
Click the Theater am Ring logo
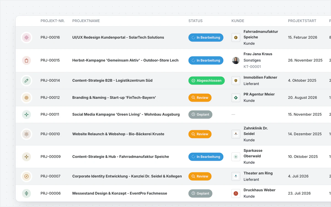[x=236, y=176]
